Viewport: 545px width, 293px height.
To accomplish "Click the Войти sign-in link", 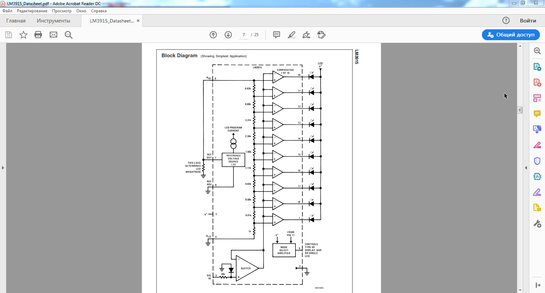I will click(528, 21).
